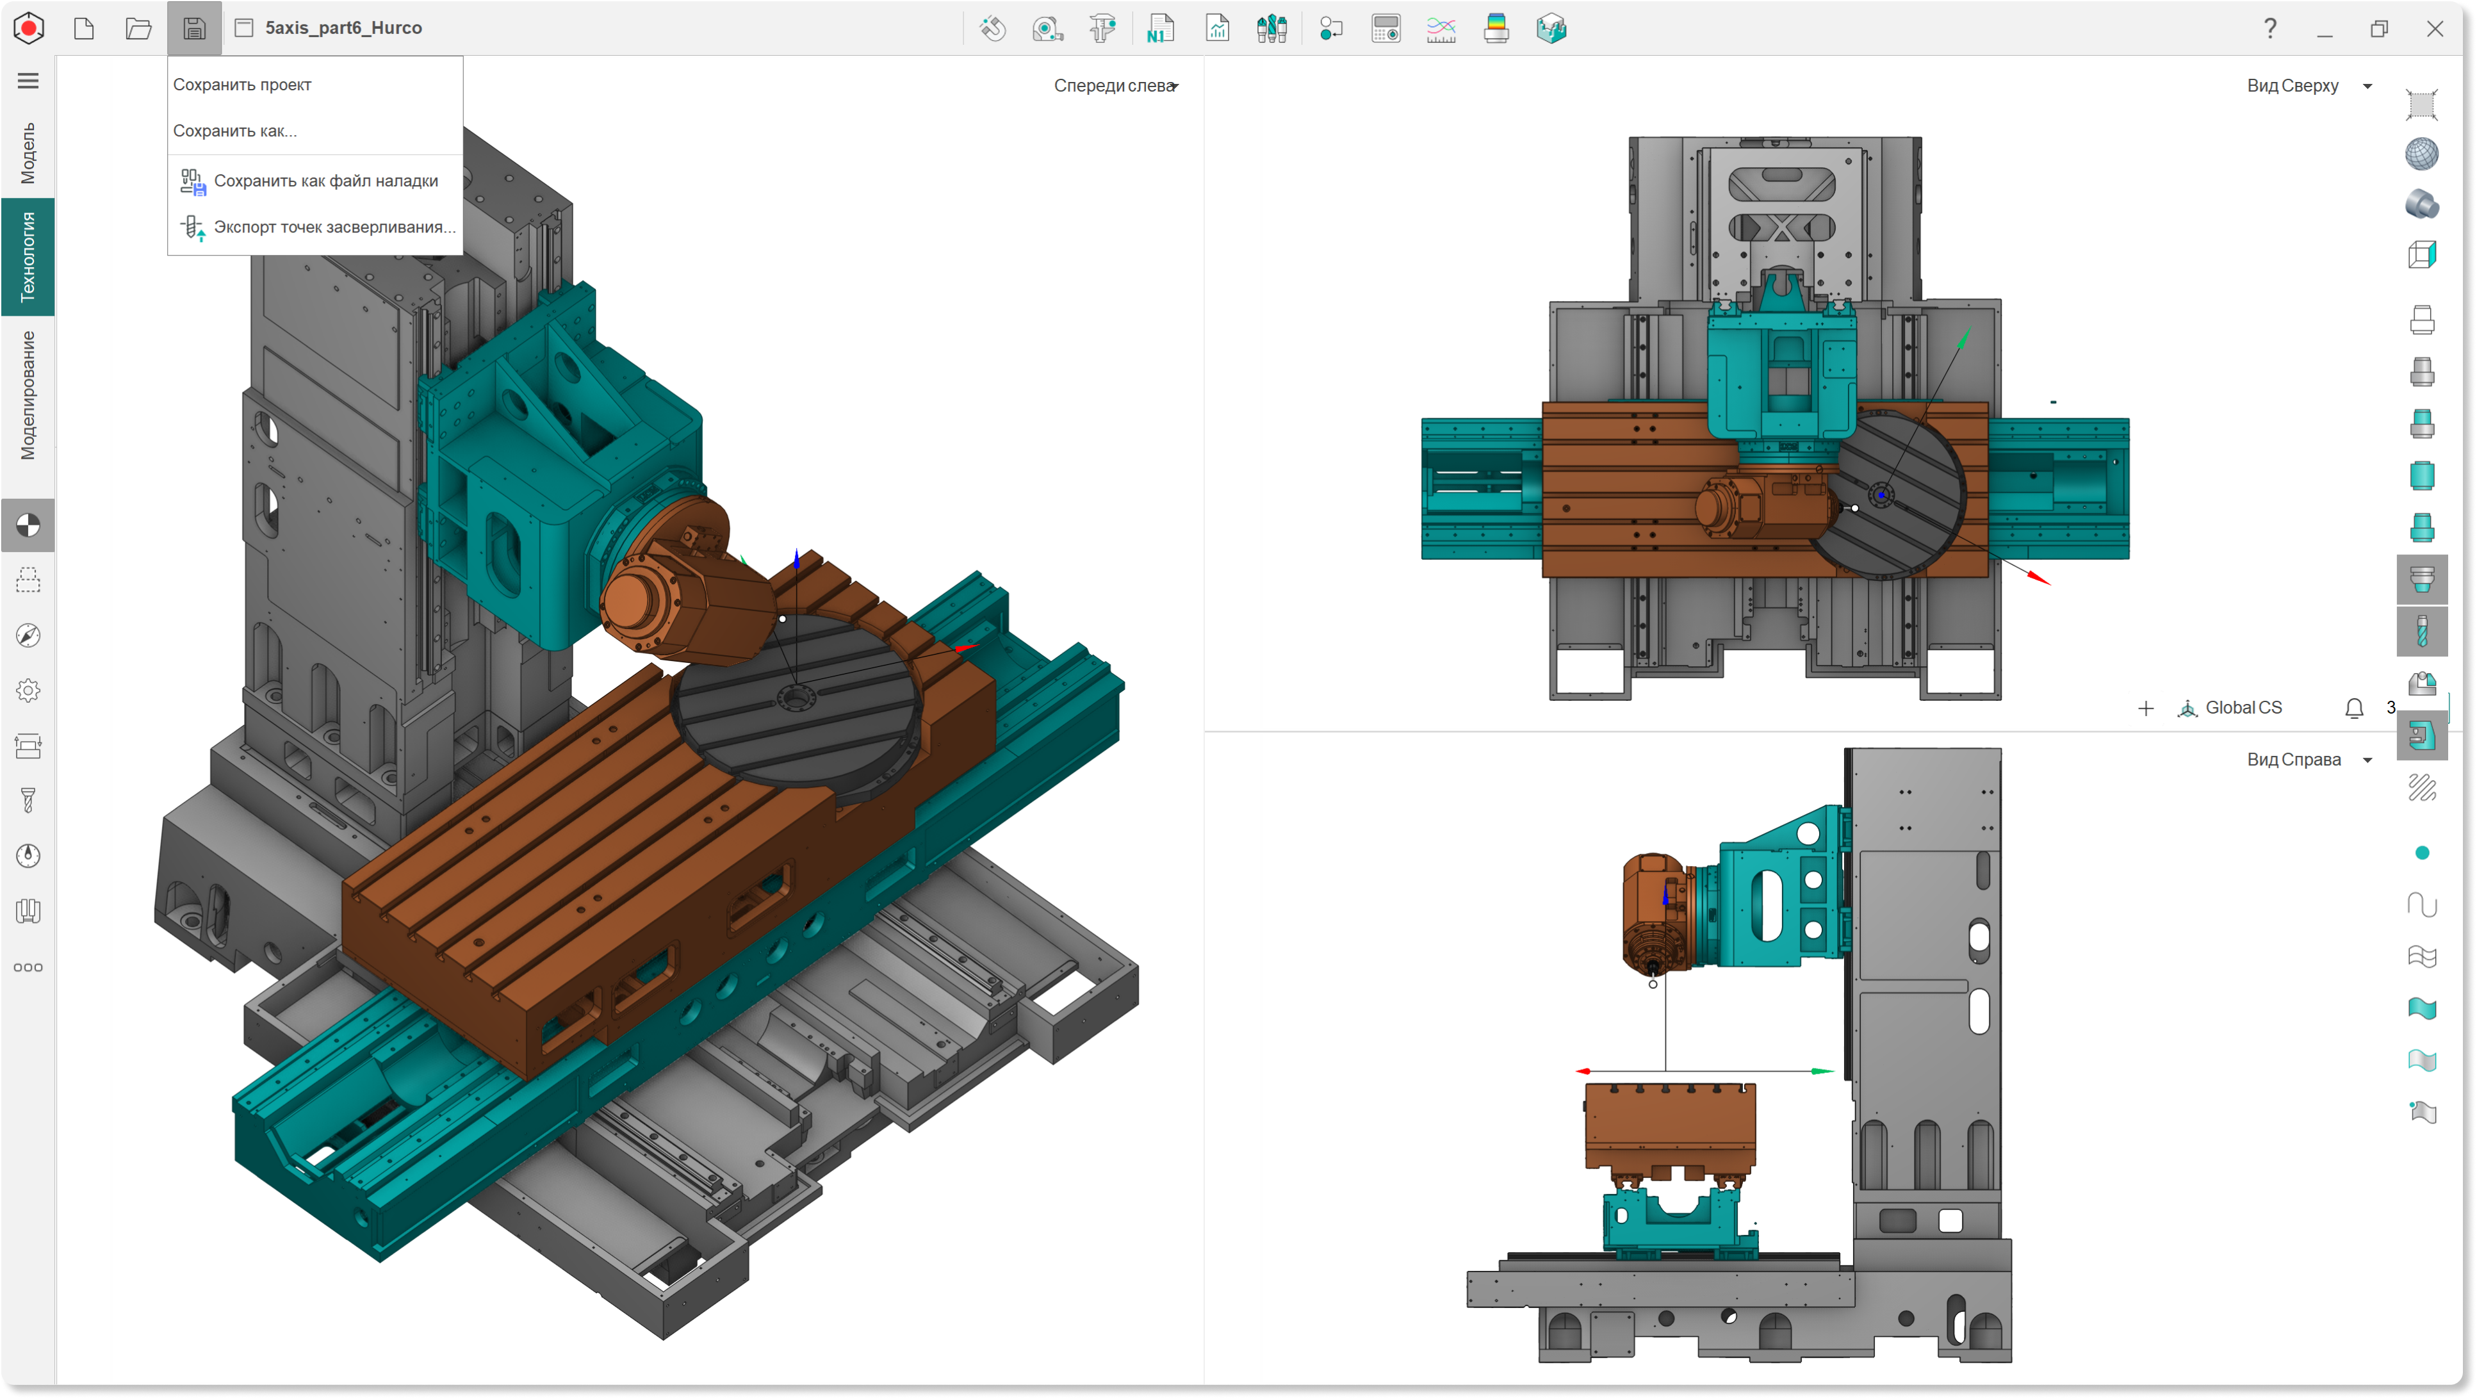This screenshot has width=2477, height=1399.
Task: Expand the Спереди слева view dropdown
Action: [1116, 86]
